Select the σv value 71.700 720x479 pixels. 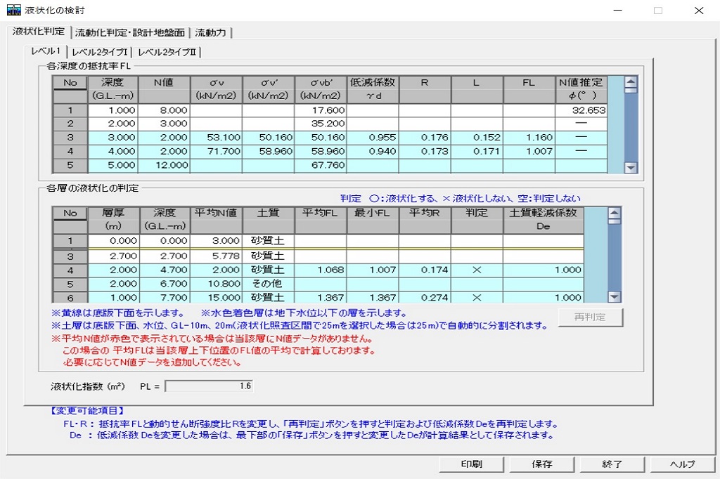[x=217, y=151]
